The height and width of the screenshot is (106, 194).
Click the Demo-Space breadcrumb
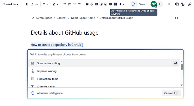click(x=44, y=18)
